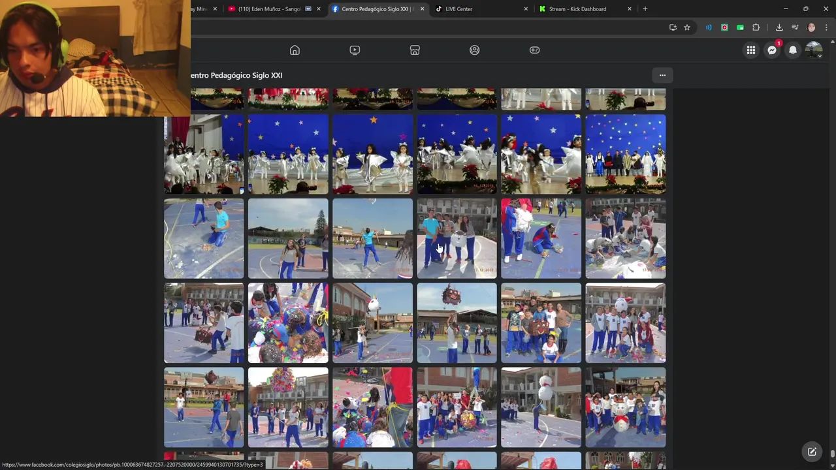Open group photo posing with brown piñata
Image resolution: width=836 pixels, height=470 pixels.
pyautogui.click(x=541, y=322)
